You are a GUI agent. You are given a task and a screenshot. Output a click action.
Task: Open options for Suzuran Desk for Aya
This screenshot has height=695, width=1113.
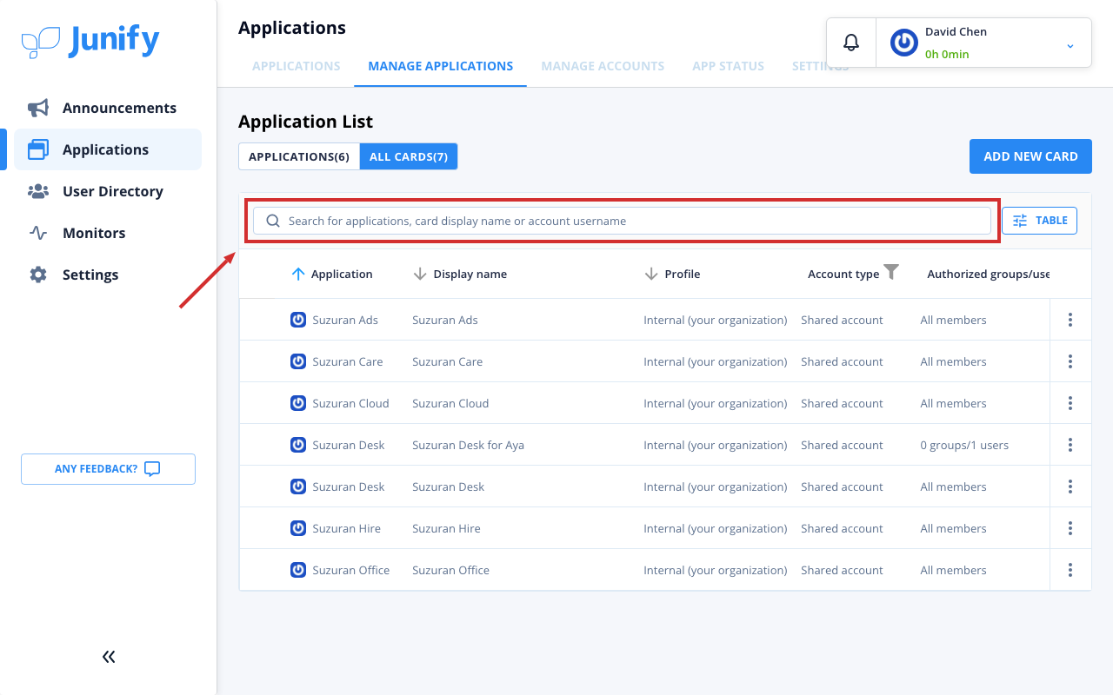[1070, 445]
